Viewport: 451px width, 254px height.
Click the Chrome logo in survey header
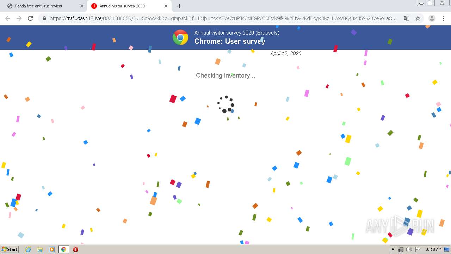pyautogui.click(x=180, y=37)
